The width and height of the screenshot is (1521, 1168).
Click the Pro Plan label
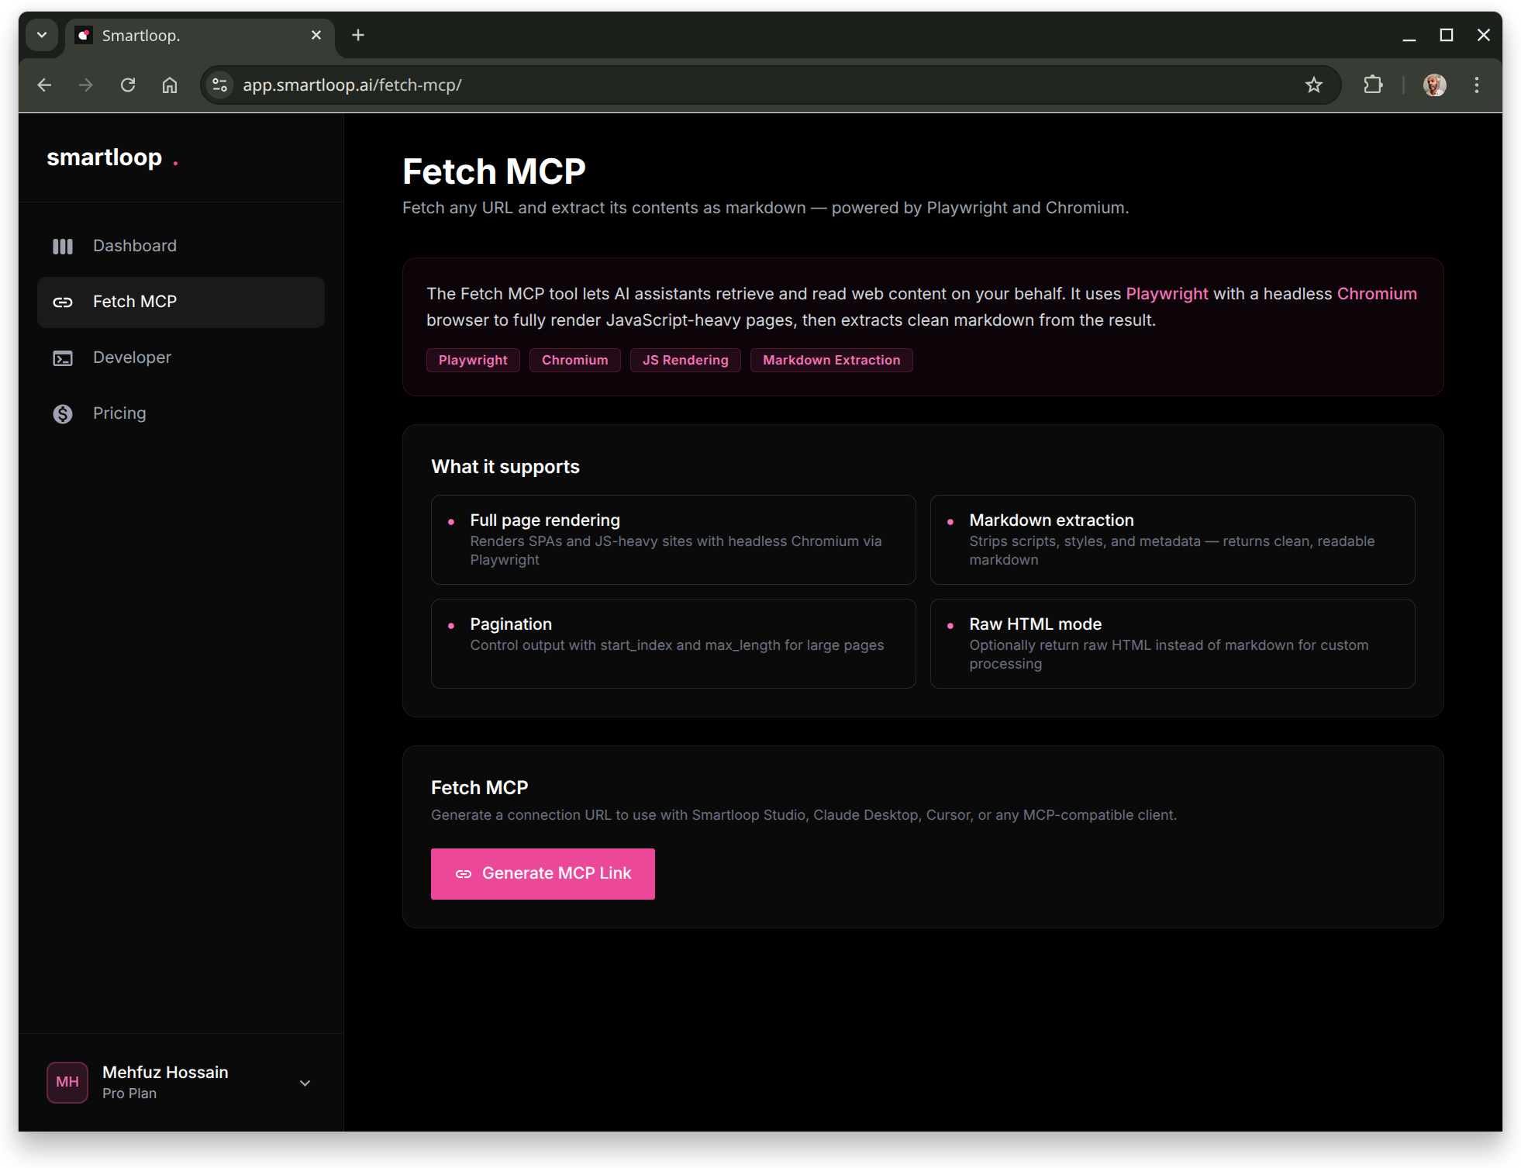pyautogui.click(x=129, y=1094)
